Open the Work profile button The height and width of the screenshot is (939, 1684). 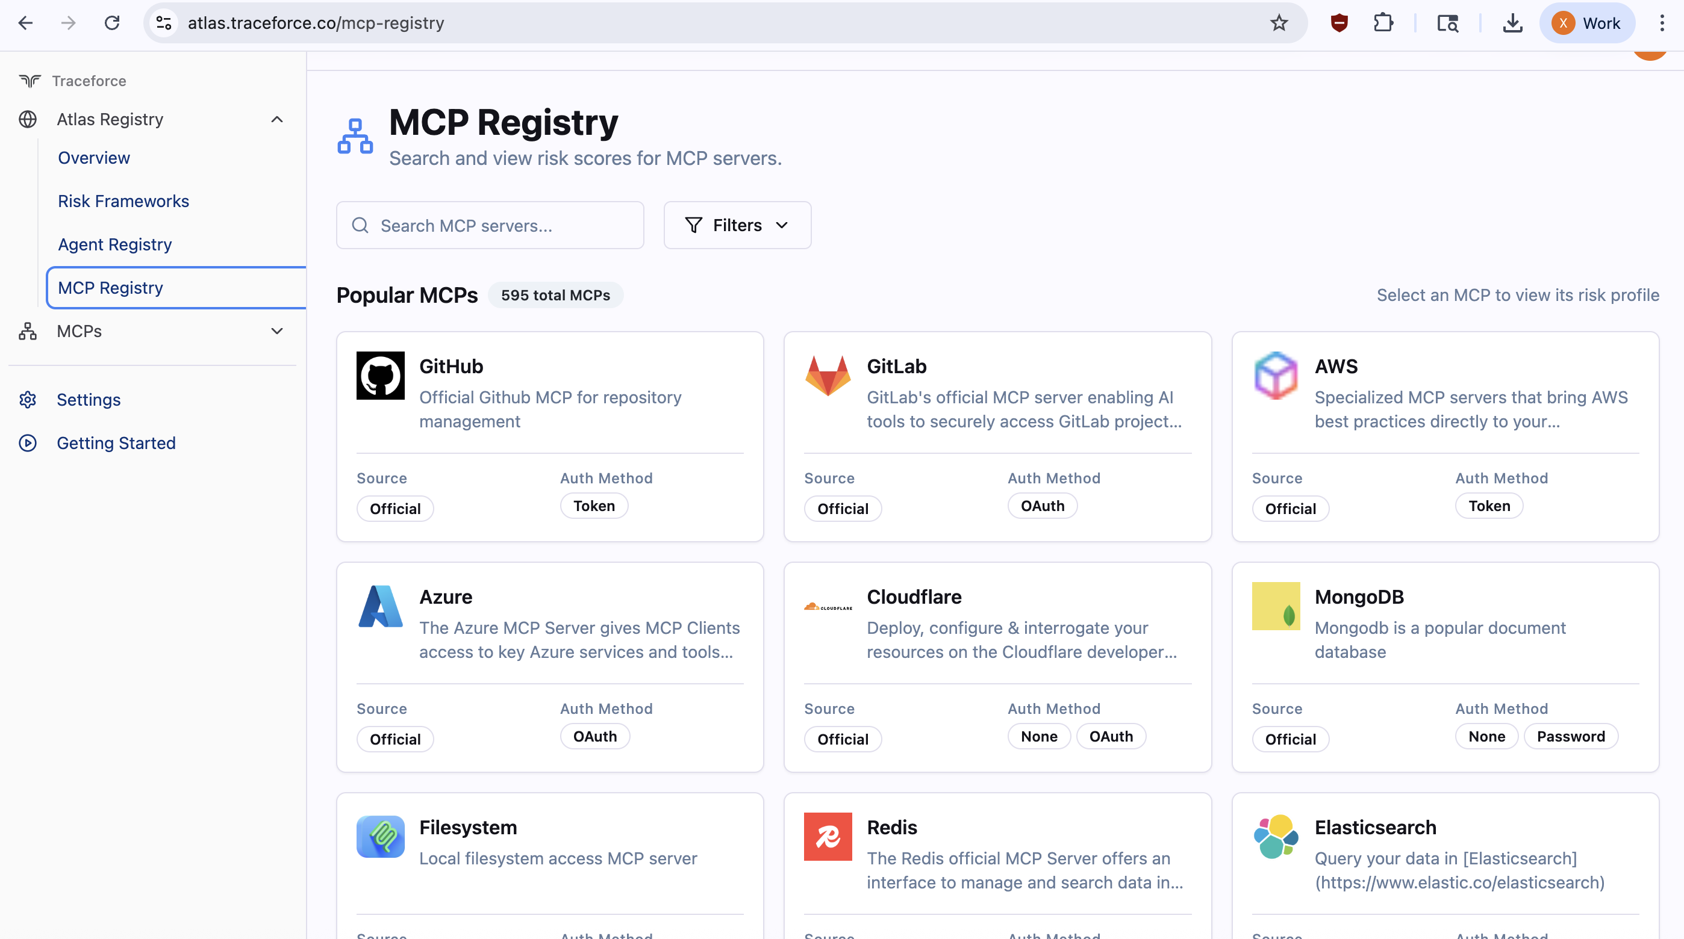pos(1586,23)
